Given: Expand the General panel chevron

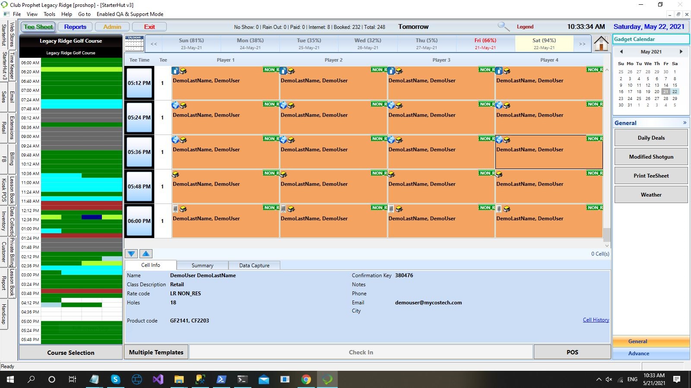Looking at the screenshot, I should click(x=685, y=123).
